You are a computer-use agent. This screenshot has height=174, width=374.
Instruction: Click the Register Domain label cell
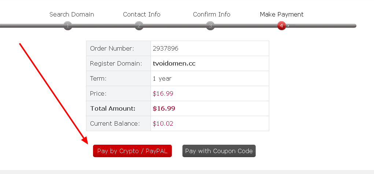(116, 63)
